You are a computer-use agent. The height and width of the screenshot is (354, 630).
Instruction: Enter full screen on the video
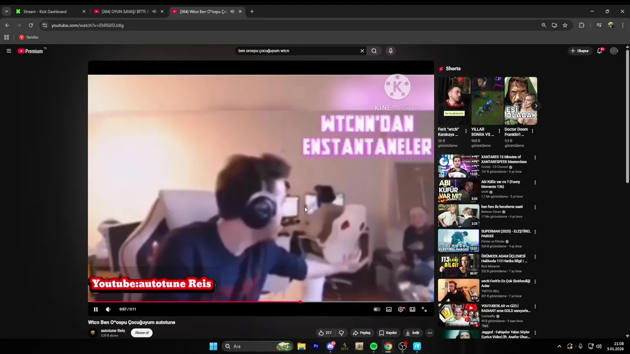(x=424, y=309)
